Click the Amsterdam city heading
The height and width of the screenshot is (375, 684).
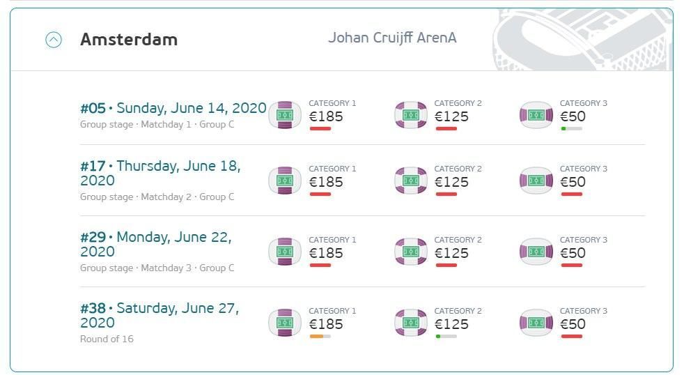pos(129,40)
